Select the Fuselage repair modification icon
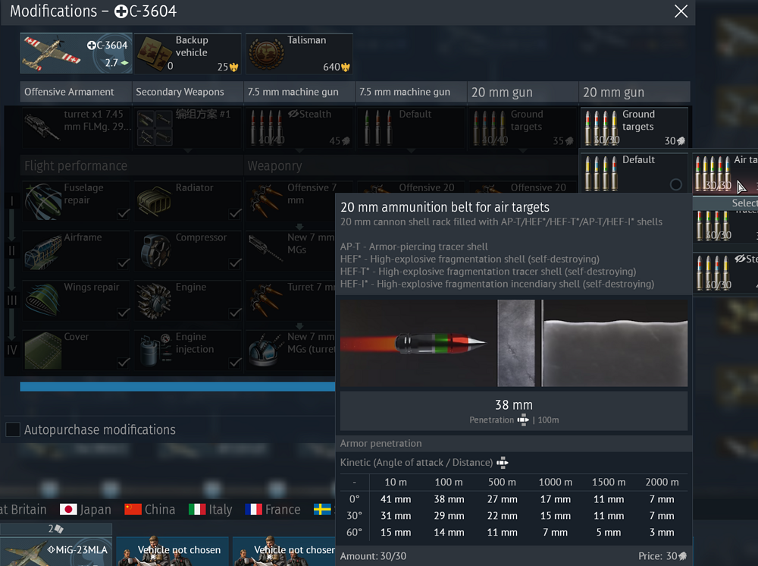The height and width of the screenshot is (566, 758). pyautogui.click(x=43, y=201)
